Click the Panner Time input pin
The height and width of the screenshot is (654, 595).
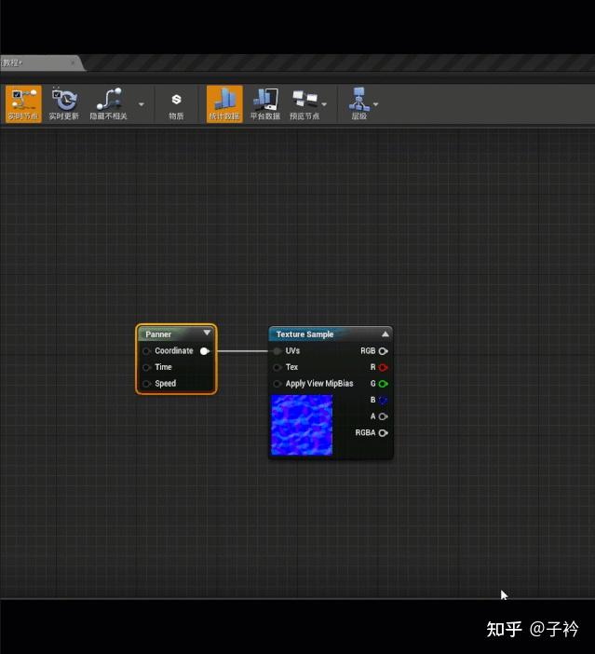coord(146,367)
